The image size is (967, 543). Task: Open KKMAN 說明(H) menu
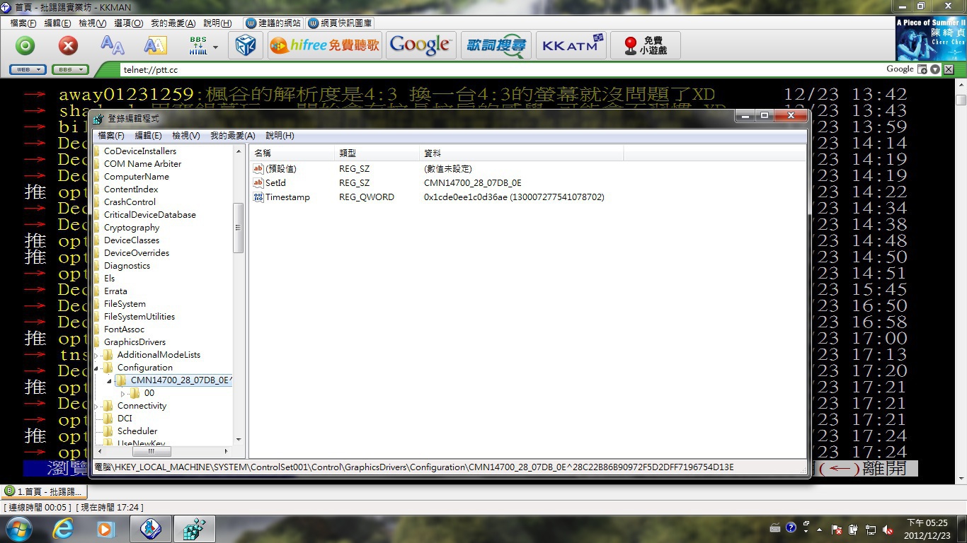(217, 23)
